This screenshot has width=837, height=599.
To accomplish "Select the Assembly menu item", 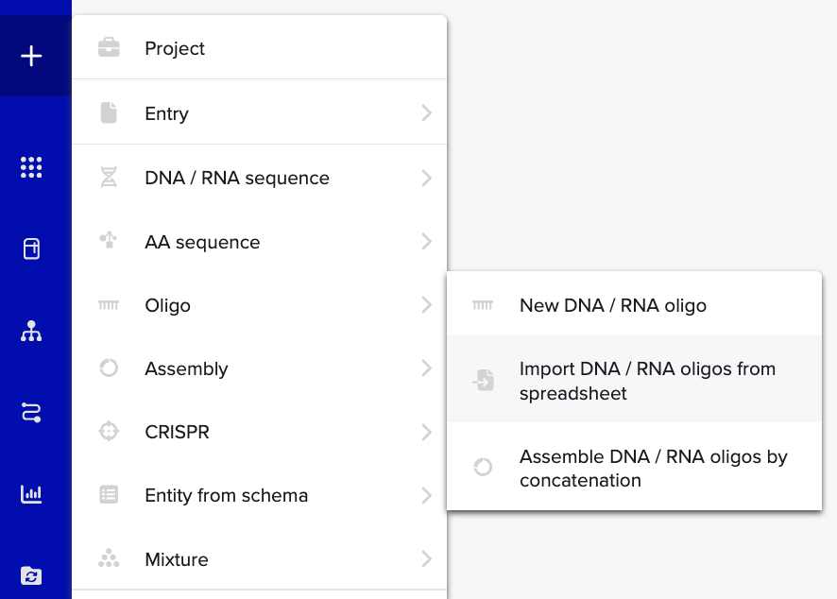I will [x=186, y=368].
